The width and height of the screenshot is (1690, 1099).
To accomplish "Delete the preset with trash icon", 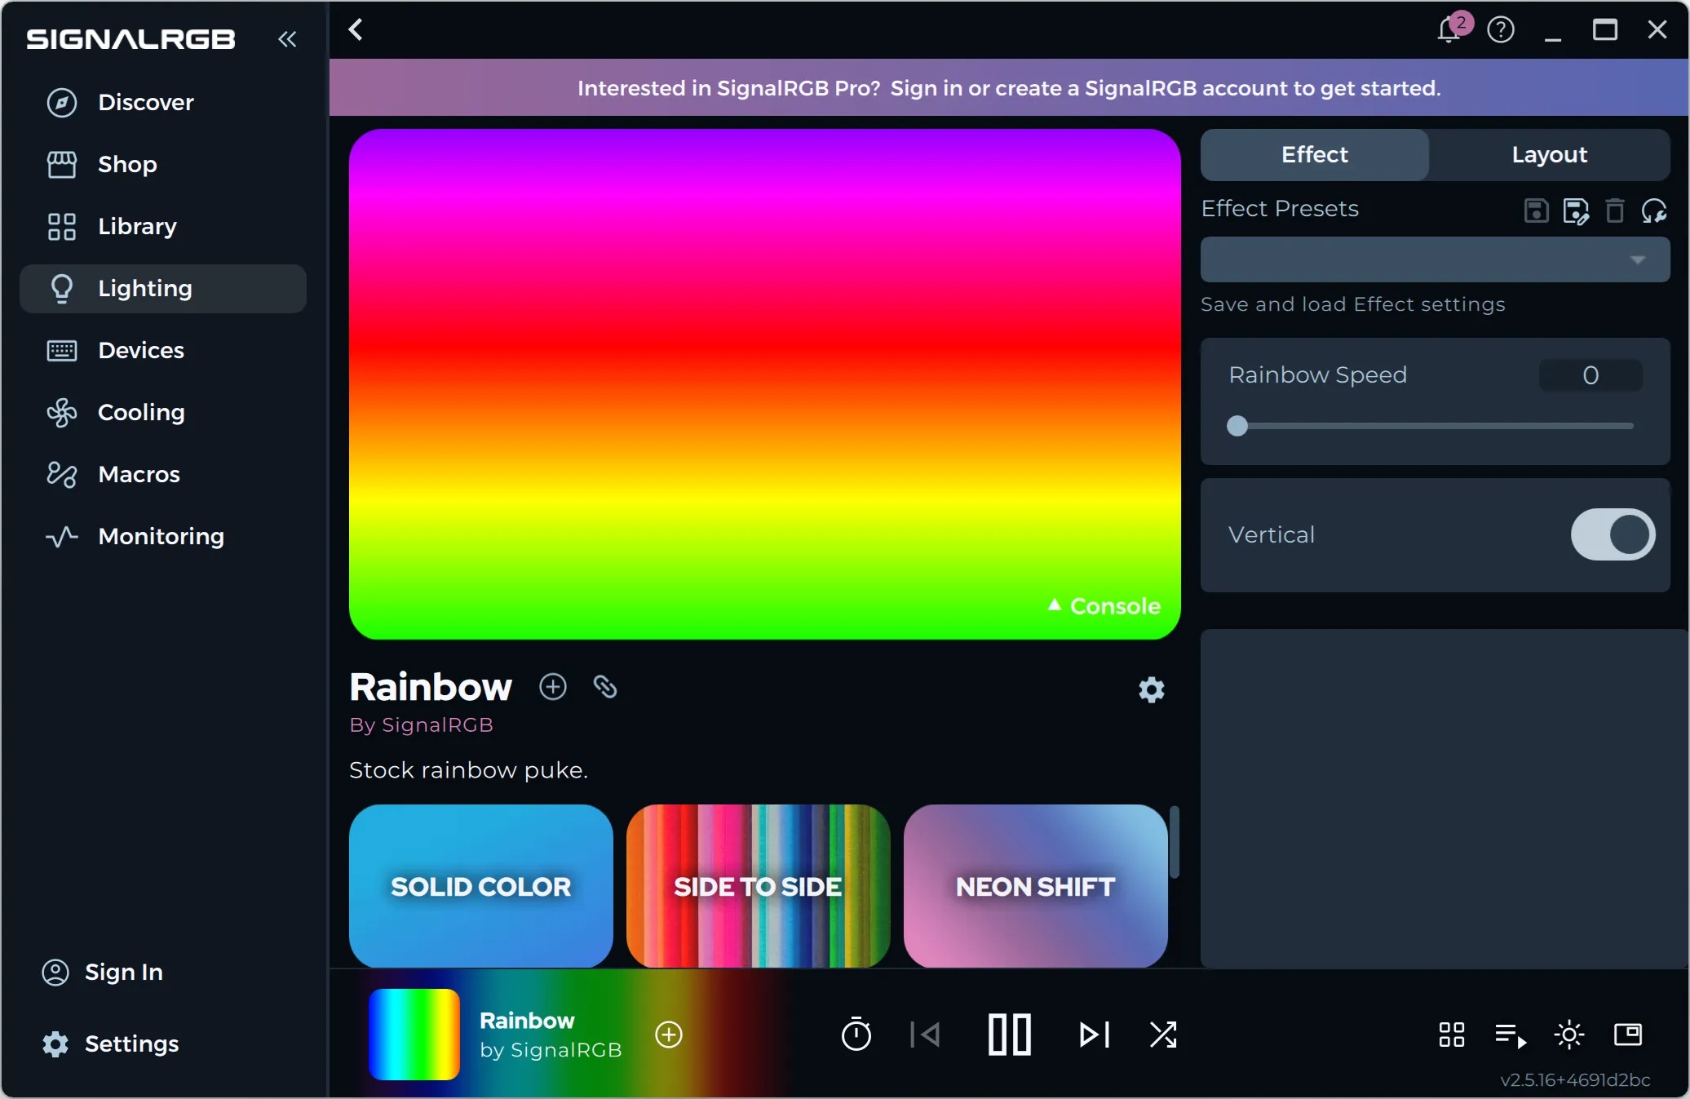I will tap(1614, 210).
